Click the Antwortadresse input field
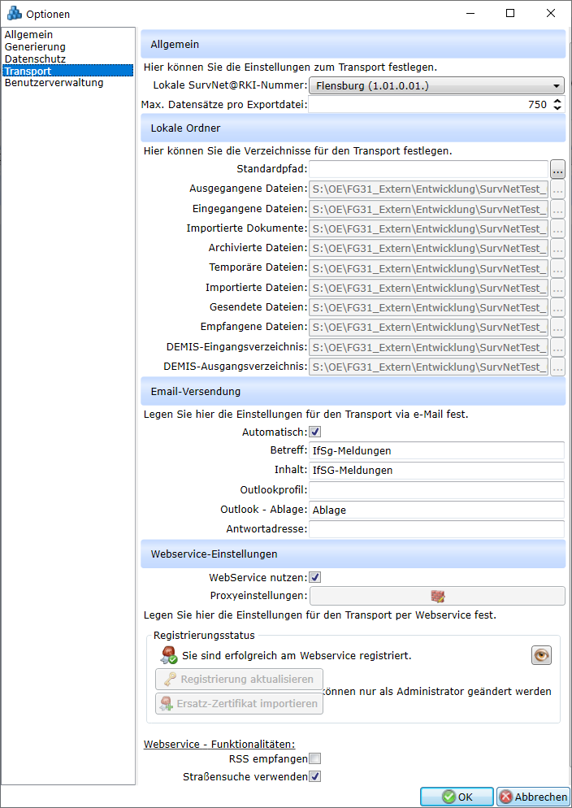The height and width of the screenshot is (808, 572). point(436,529)
